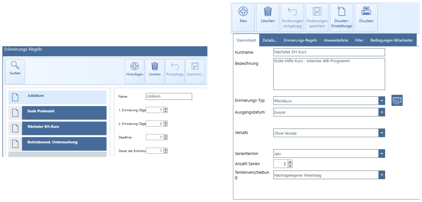This screenshot has height=202, width=422.
Task: Increase the 1. Erinnerung days value
Action: pos(166,109)
